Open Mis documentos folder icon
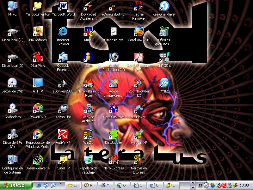253x190 pixels. pyautogui.click(x=38, y=6)
